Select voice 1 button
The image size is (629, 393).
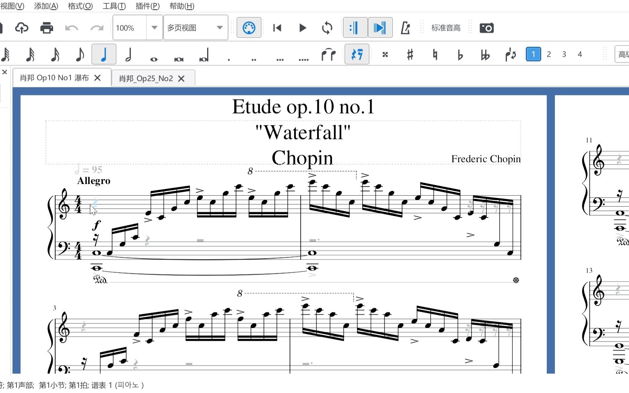pyautogui.click(x=534, y=54)
